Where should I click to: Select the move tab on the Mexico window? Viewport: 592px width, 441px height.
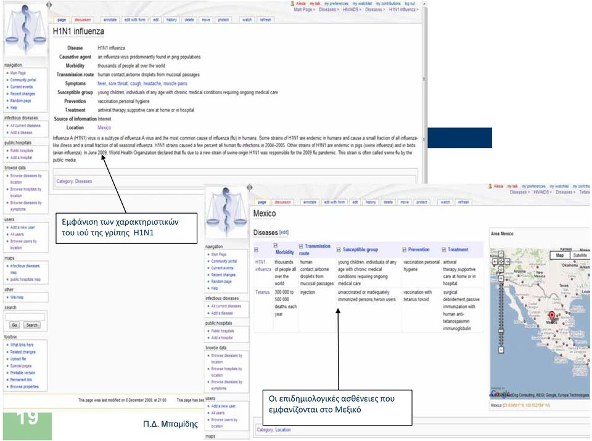pyautogui.click(x=405, y=202)
